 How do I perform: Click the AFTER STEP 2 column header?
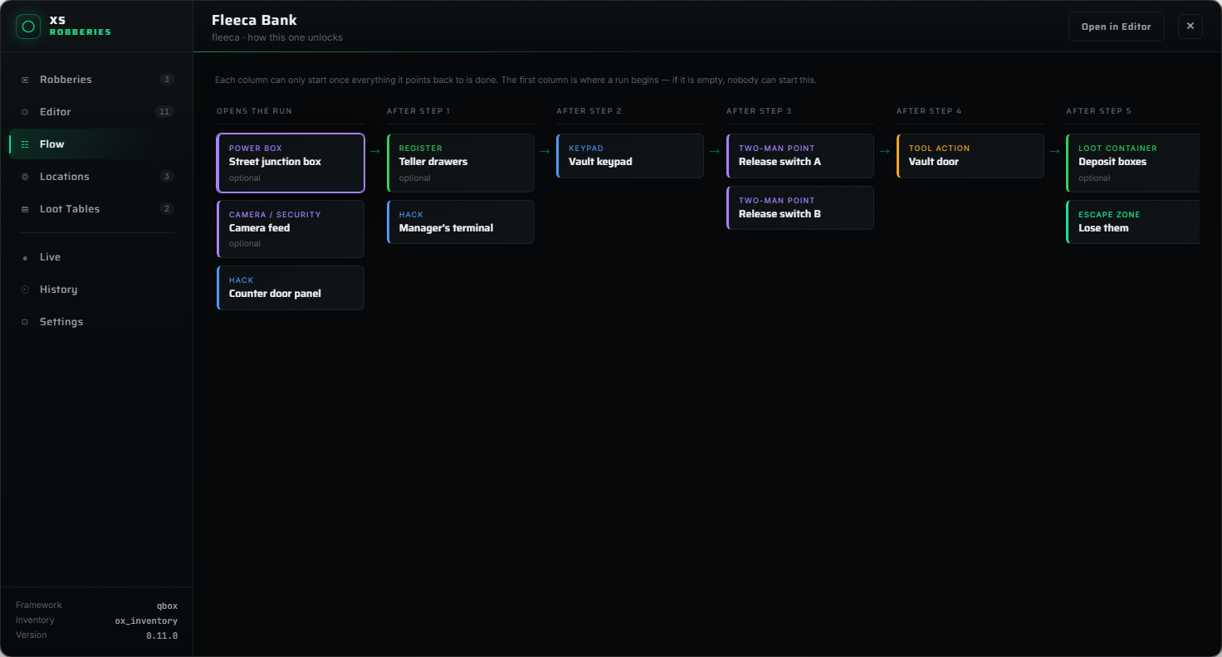coord(589,111)
